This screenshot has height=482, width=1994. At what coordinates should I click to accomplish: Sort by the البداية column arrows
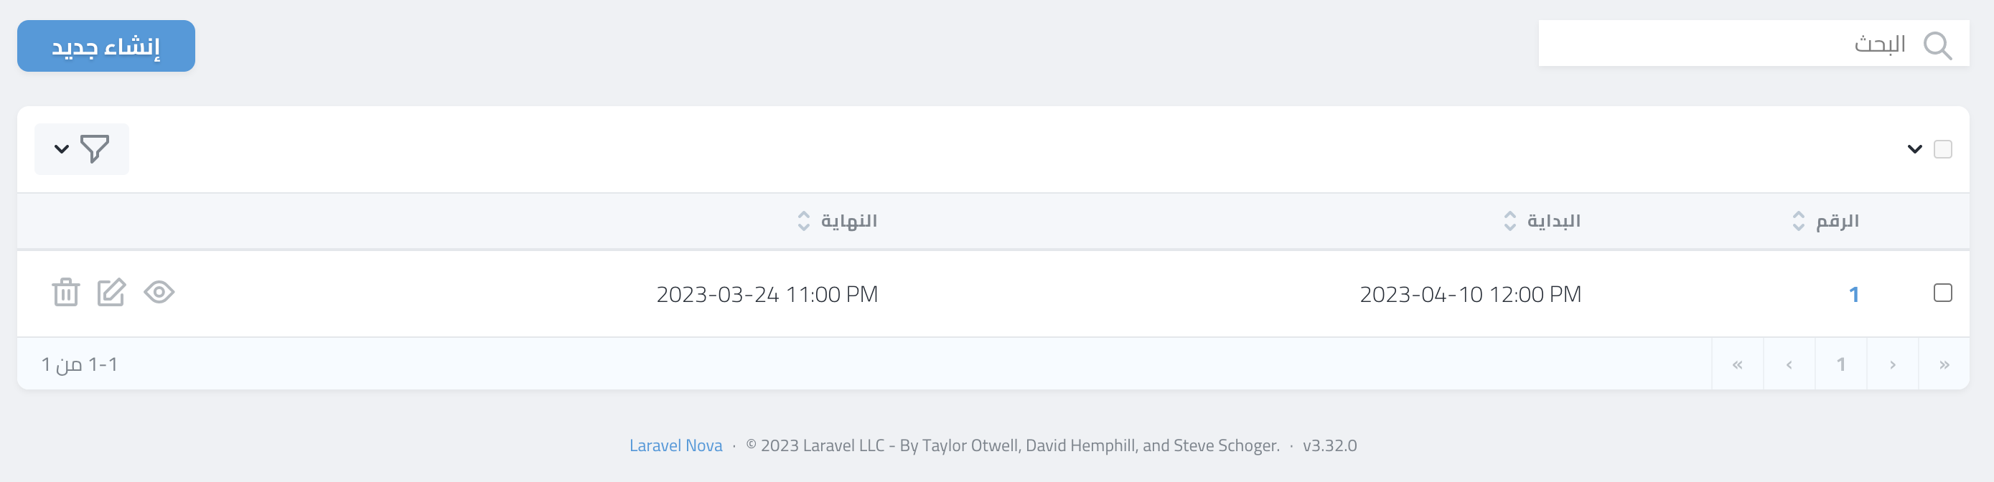point(1509,221)
